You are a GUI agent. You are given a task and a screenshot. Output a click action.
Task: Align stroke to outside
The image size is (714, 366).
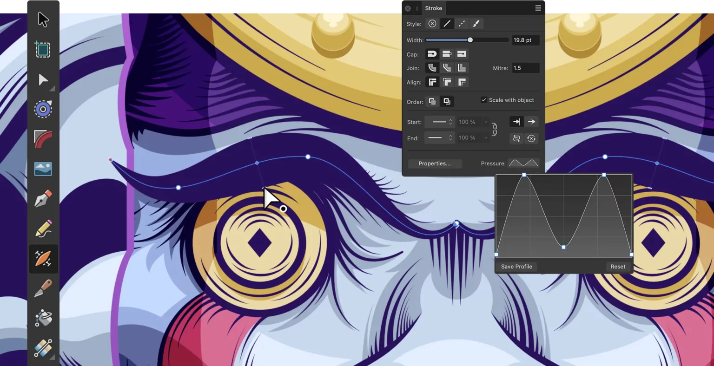462,82
